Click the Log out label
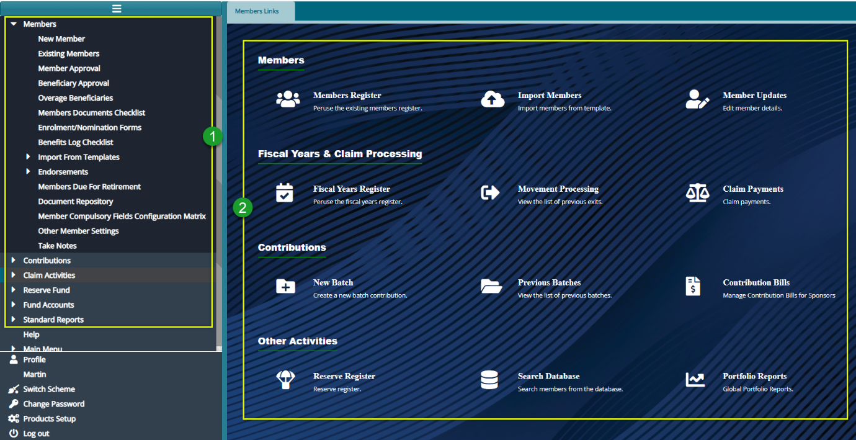The width and height of the screenshot is (856, 440). (37, 434)
